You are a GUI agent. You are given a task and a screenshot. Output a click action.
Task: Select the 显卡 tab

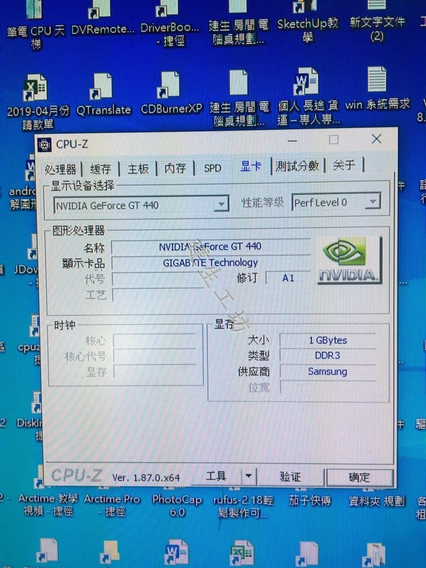[x=251, y=166]
